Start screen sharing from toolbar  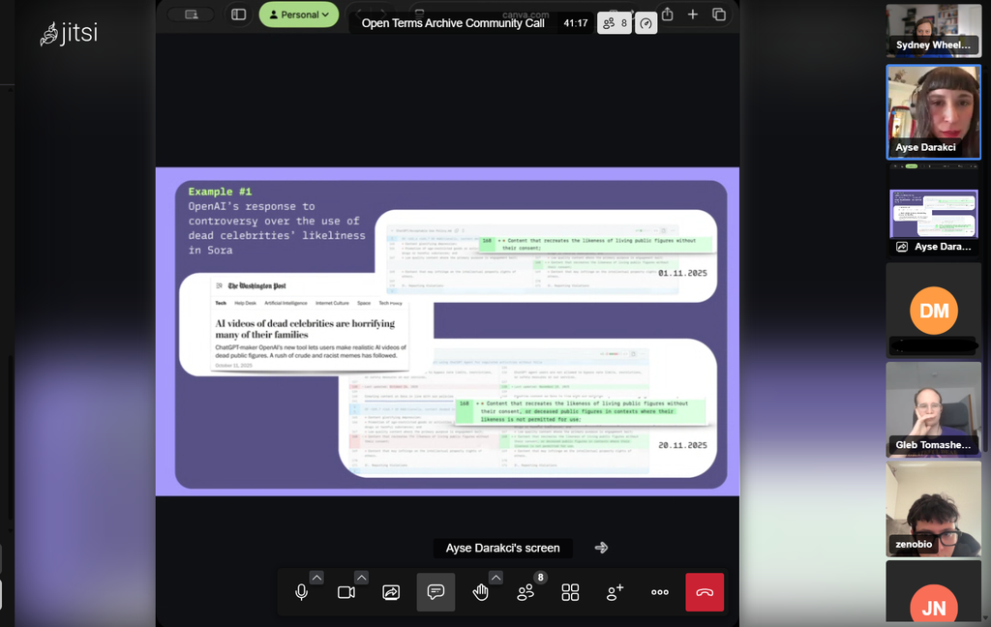(x=391, y=592)
